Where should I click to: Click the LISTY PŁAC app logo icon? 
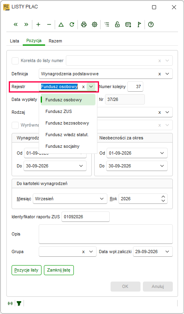[x=6, y=7]
